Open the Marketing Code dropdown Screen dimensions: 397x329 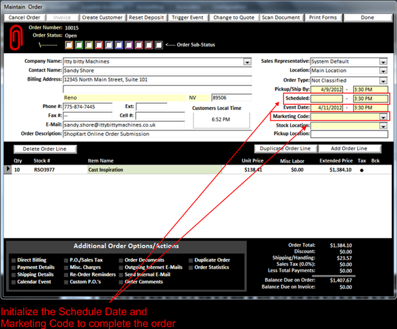click(x=383, y=117)
